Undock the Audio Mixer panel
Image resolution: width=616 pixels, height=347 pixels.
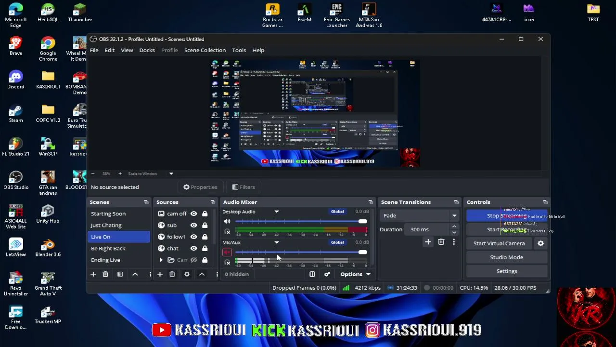(371, 202)
